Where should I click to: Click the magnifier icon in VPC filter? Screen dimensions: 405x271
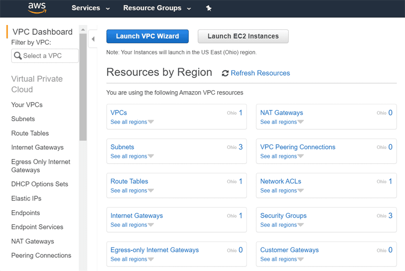pyautogui.click(x=18, y=56)
